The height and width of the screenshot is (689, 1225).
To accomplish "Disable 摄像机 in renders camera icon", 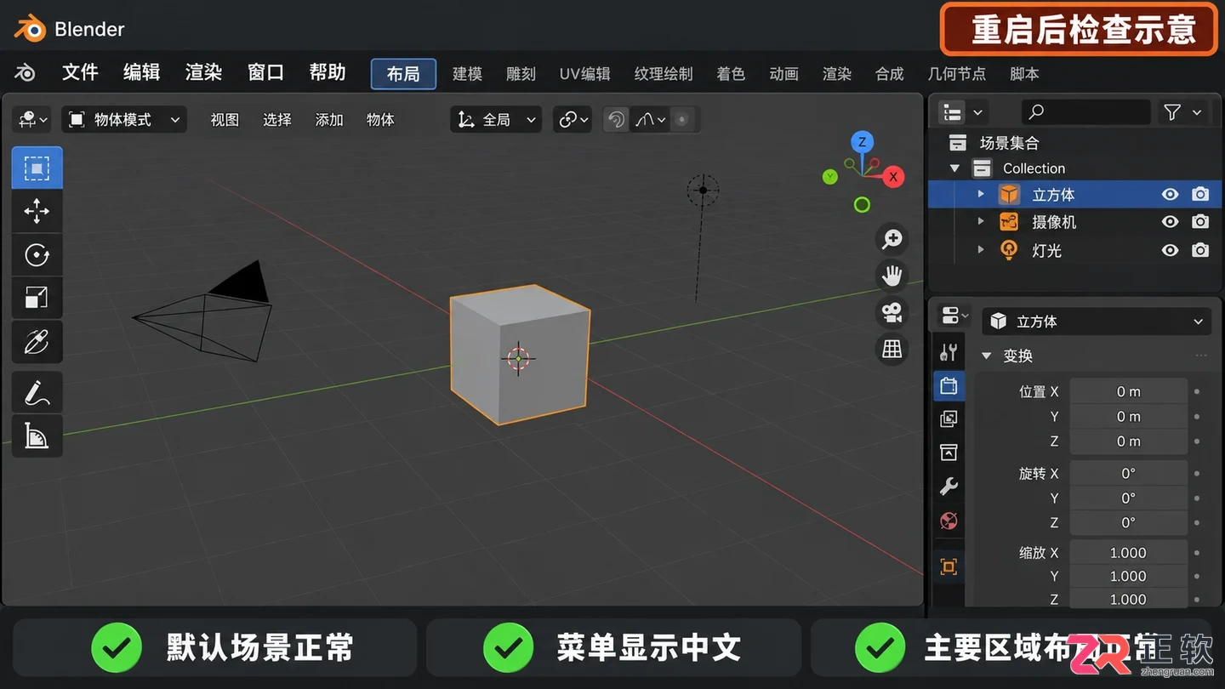I will tap(1200, 222).
